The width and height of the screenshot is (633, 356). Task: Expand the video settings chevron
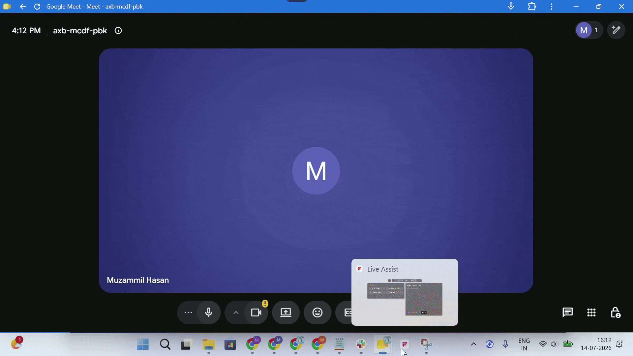pyautogui.click(x=236, y=312)
